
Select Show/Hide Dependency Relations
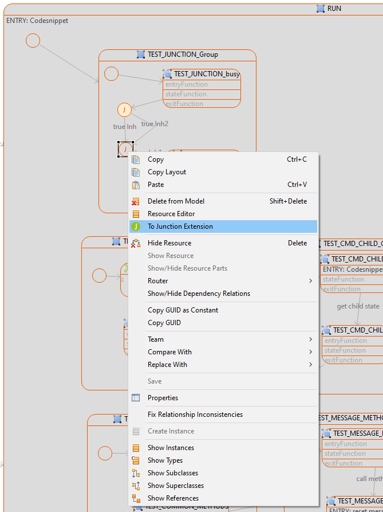pyautogui.click(x=199, y=294)
